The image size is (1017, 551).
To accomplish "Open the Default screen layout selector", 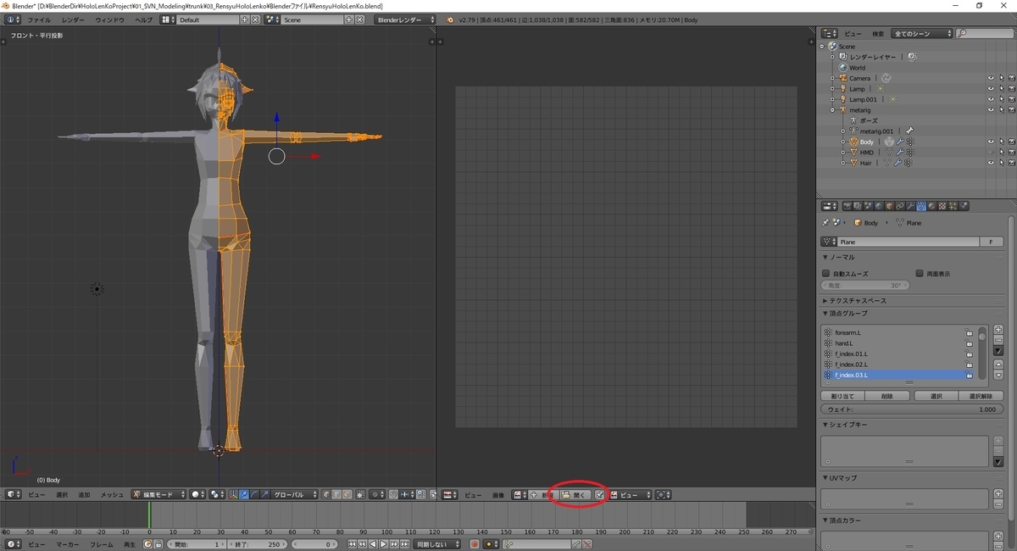I will tap(208, 19).
